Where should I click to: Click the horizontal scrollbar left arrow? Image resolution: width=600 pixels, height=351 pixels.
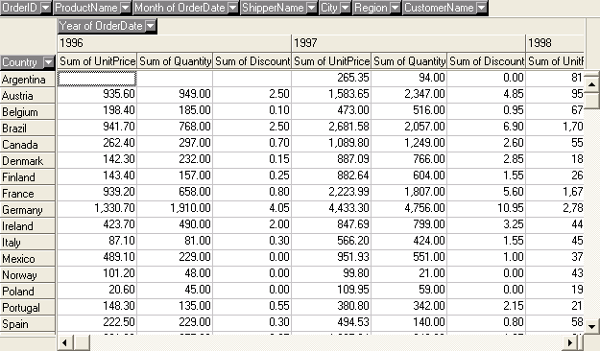coord(64,342)
